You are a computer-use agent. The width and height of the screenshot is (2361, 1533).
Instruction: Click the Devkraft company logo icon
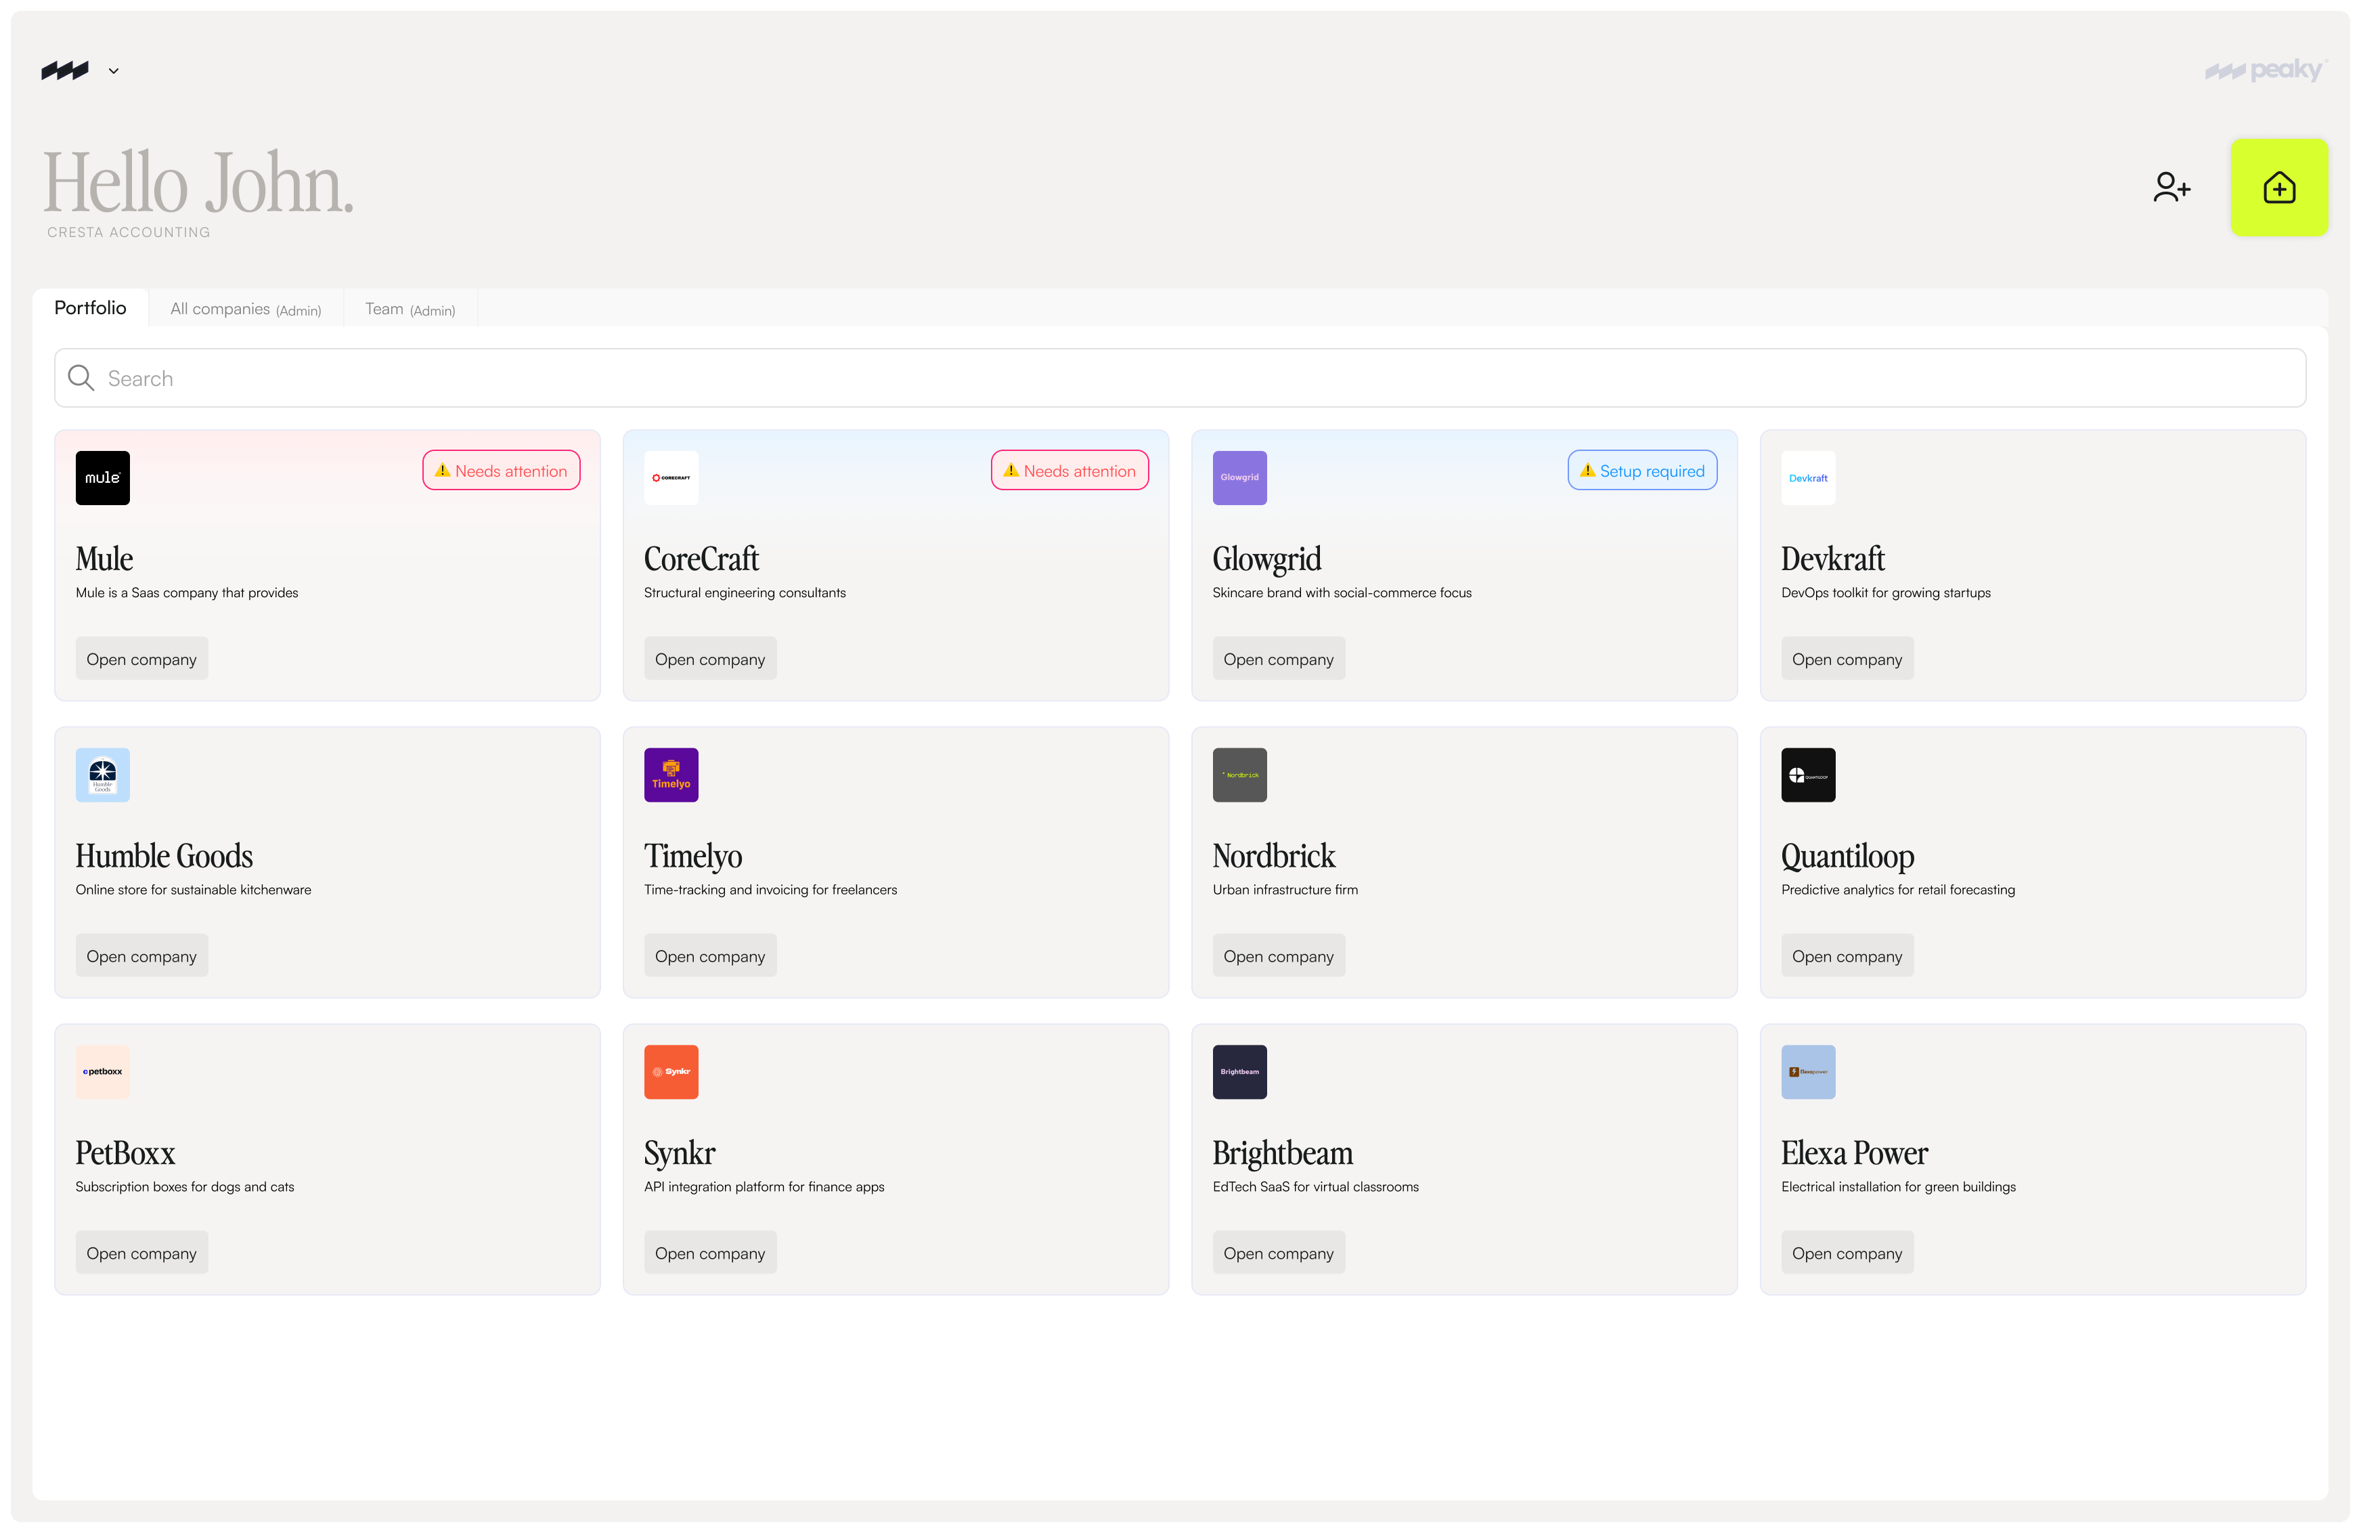(1807, 477)
